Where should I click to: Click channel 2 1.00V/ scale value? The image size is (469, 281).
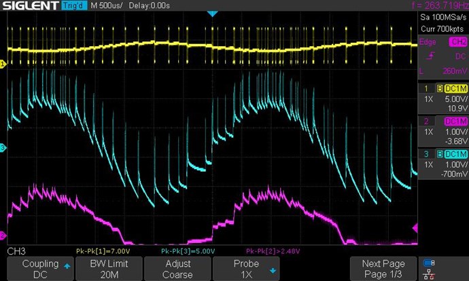click(x=456, y=132)
